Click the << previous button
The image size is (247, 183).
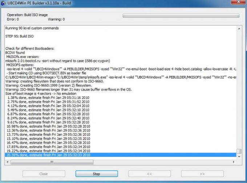click(x=150, y=174)
